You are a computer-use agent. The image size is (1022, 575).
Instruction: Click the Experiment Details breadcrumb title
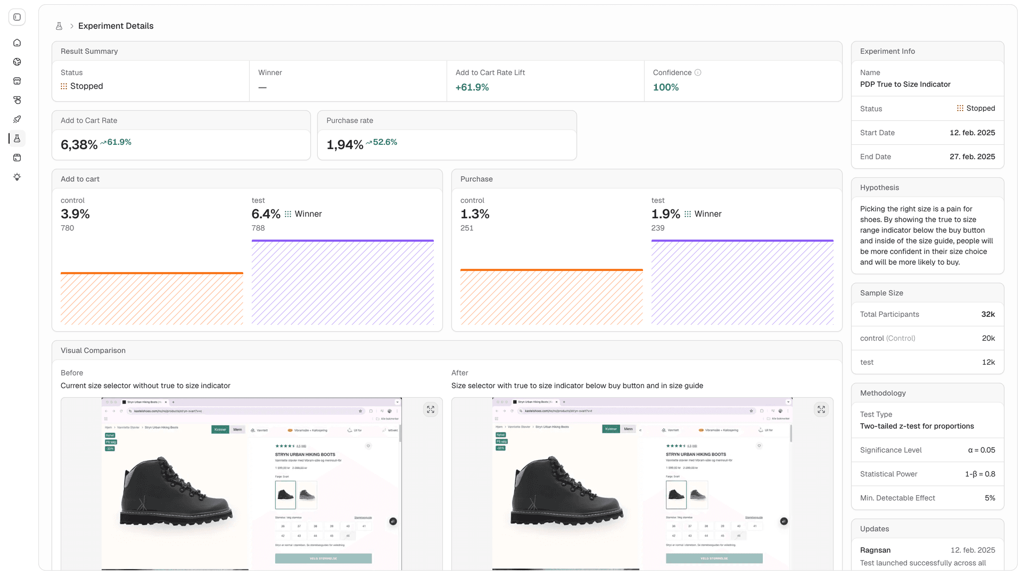pos(116,26)
